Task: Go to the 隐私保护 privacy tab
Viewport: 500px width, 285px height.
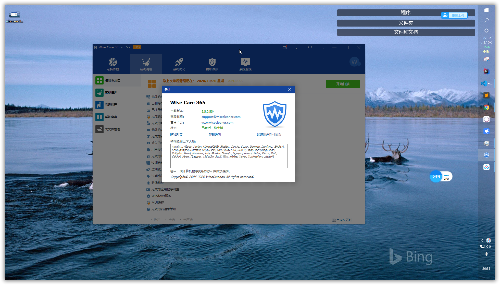Action: pyautogui.click(x=212, y=64)
